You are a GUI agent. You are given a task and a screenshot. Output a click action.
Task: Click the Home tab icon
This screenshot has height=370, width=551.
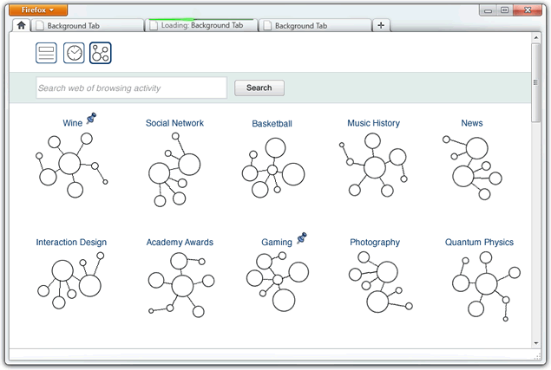(x=22, y=26)
